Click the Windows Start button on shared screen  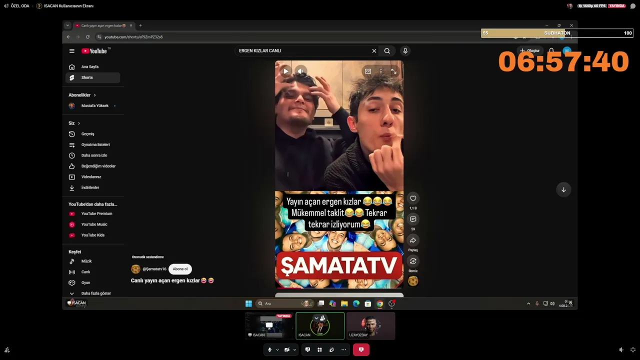tap(248, 303)
